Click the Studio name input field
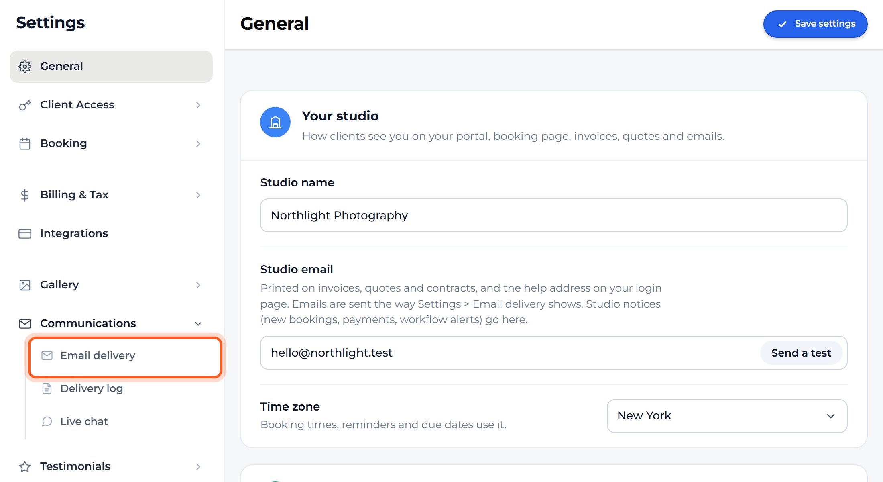 [x=553, y=215]
